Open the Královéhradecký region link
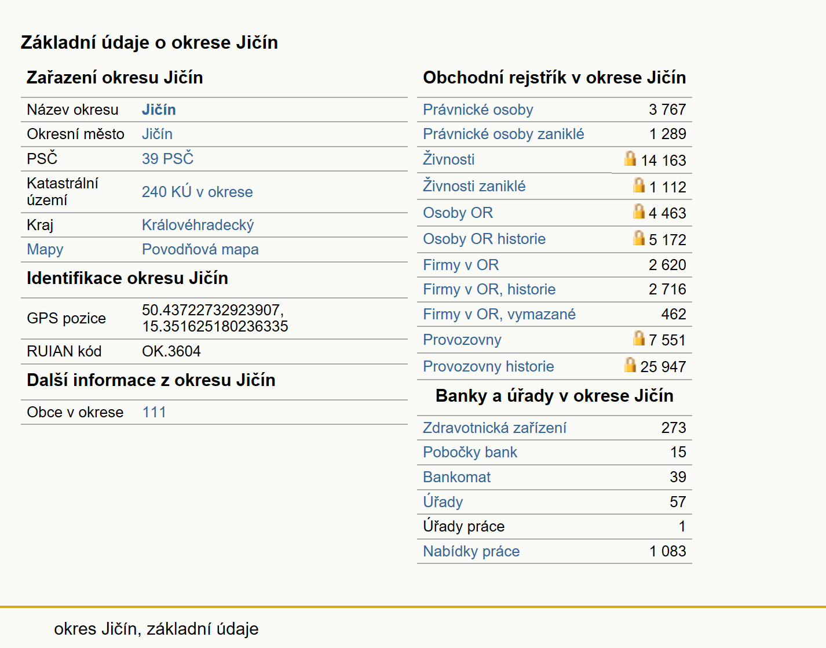Screen dimensions: 826x648 198,225
